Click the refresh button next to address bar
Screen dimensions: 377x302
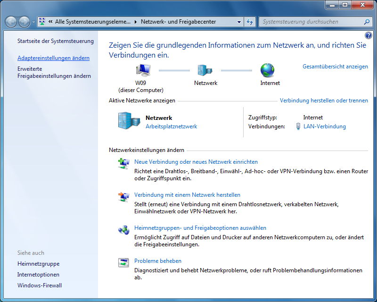pos(250,22)
